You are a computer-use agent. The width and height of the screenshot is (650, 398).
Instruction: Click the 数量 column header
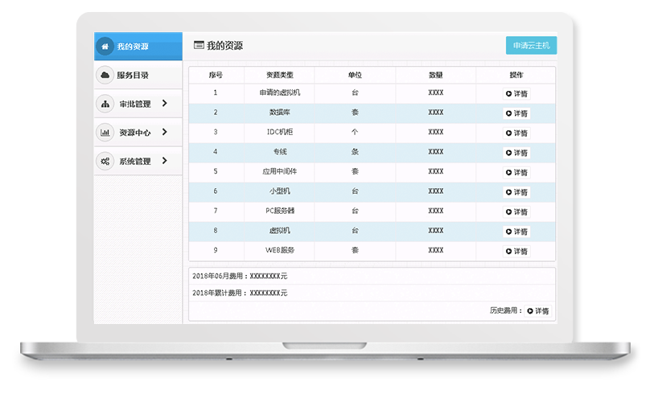coord(436,75)
